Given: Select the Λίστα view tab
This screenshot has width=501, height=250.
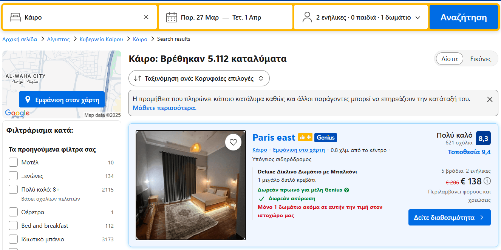Looking at the screenshot, I should click(x=449, y=59).
